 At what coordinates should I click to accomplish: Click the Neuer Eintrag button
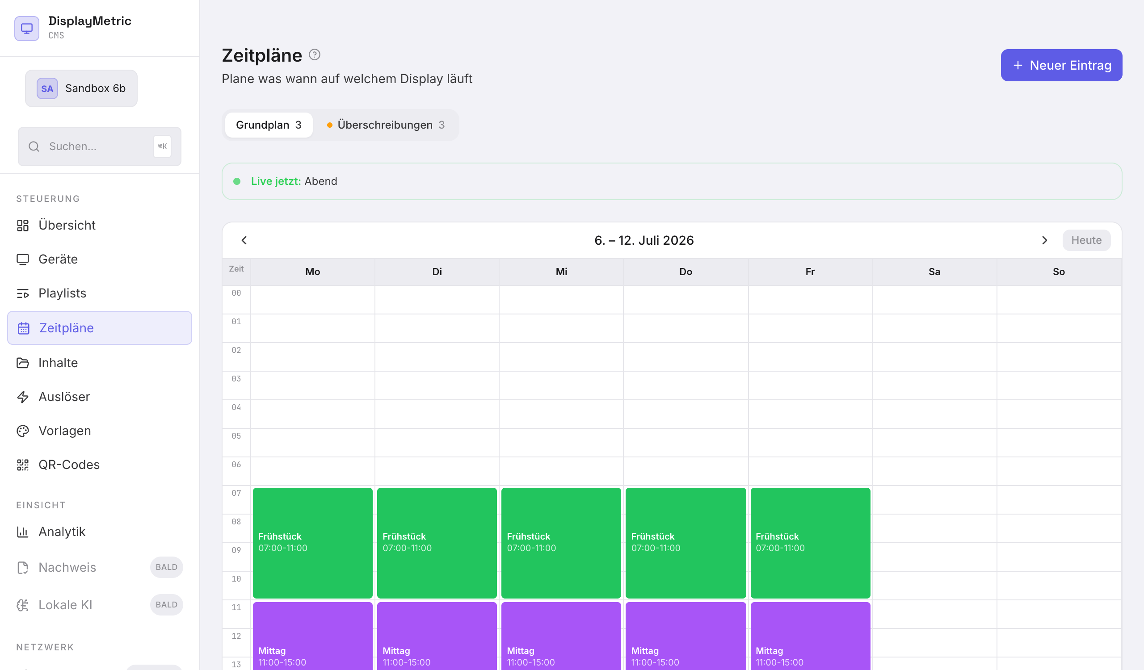coord(1061,65)
